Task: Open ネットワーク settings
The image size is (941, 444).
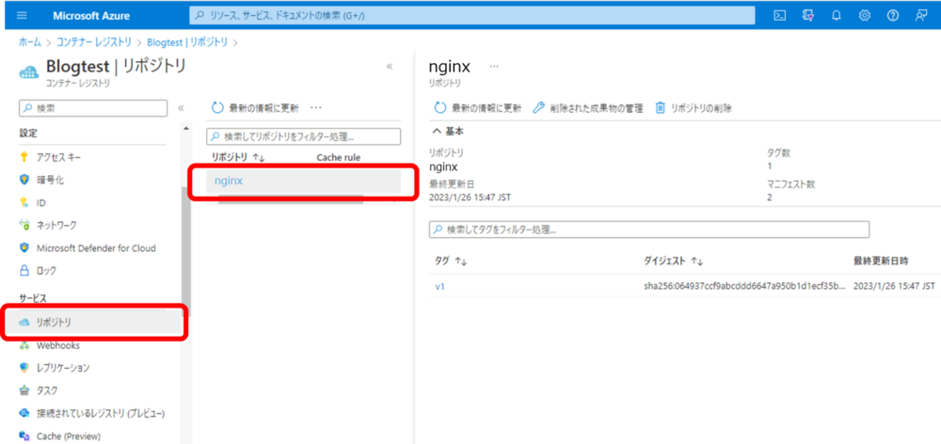Action: click(56, 225)
